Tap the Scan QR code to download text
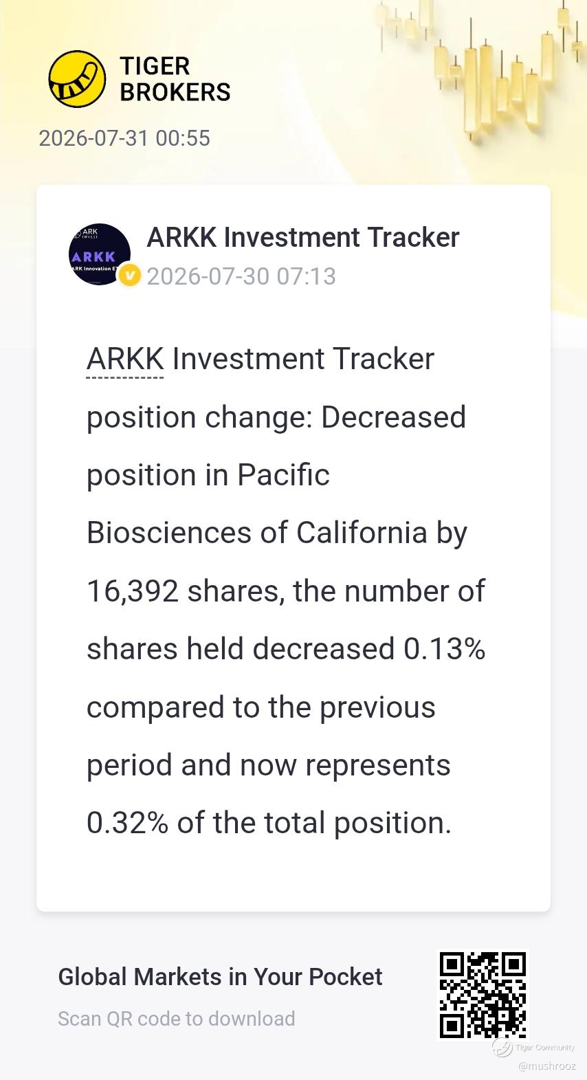The image size is (587, 1080). [177, 1019]
